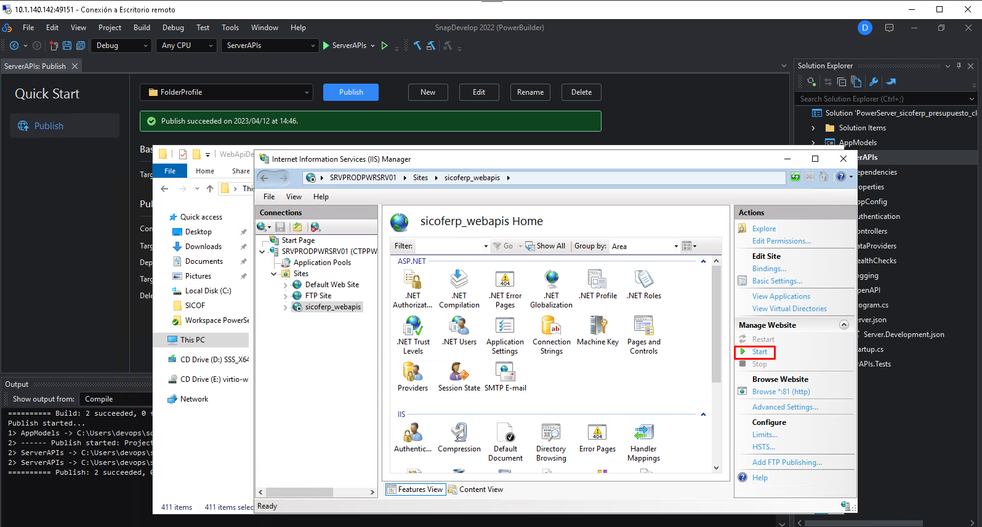
Task: Click the Browse *:81 (http) link
Action: pos(781,392)
